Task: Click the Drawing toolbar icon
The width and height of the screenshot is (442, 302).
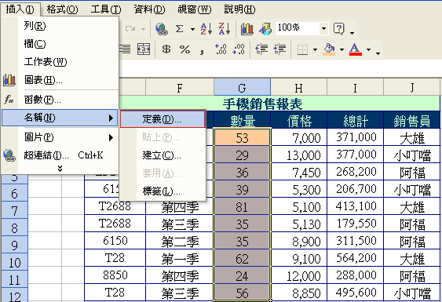Action: 265,29
